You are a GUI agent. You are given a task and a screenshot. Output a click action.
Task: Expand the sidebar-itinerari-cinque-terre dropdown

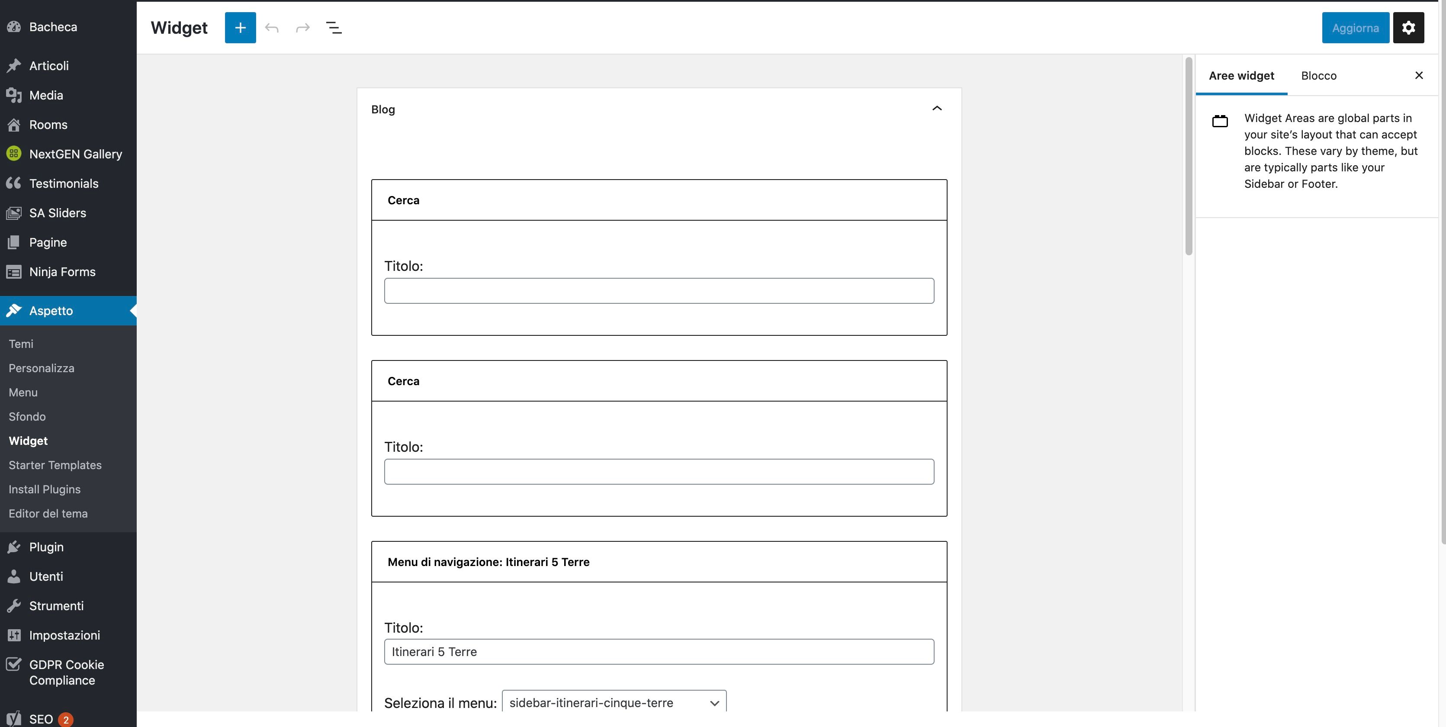tap(614, 702)
